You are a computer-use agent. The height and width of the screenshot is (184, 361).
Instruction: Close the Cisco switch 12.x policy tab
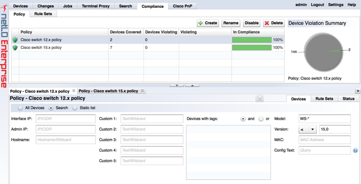pos(74,91)
